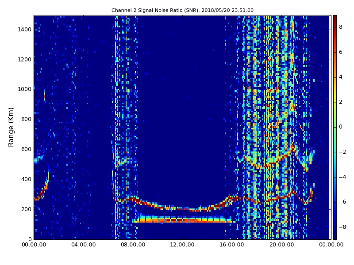
Task: Click the colorbar label −2
Action: coord(342,152)
